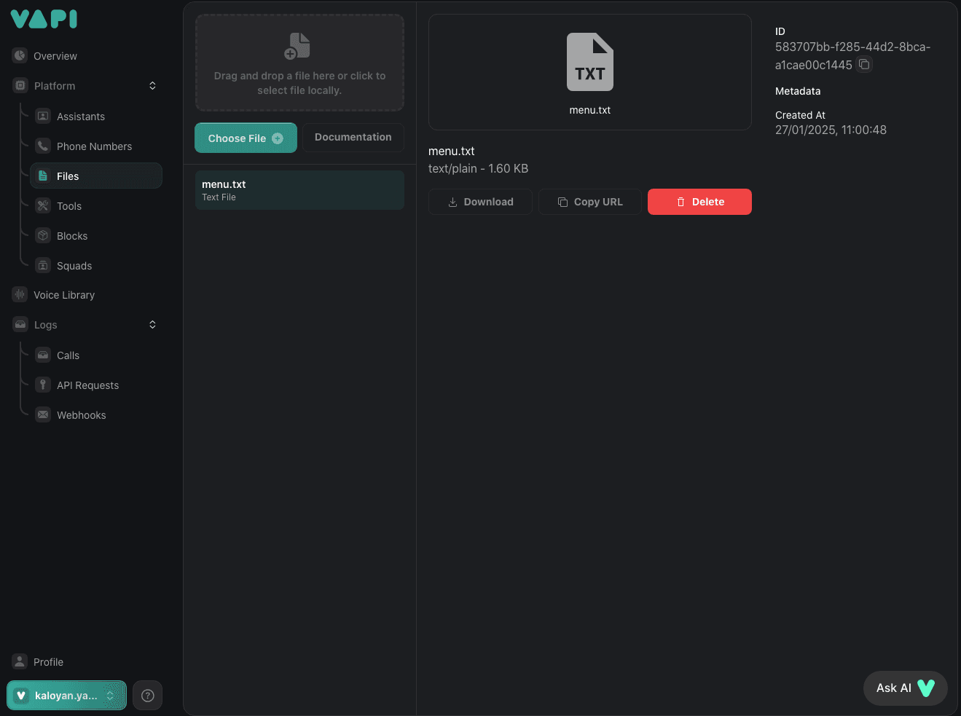Collapse the Platform section

pos(152,86)
